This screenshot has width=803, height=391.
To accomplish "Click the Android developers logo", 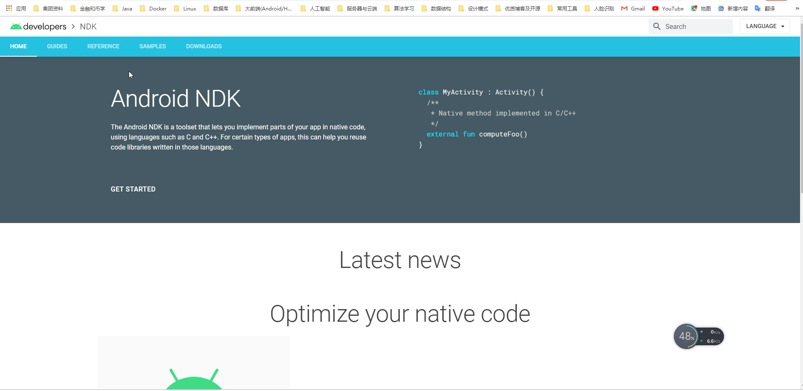I will tap(38, 26).
